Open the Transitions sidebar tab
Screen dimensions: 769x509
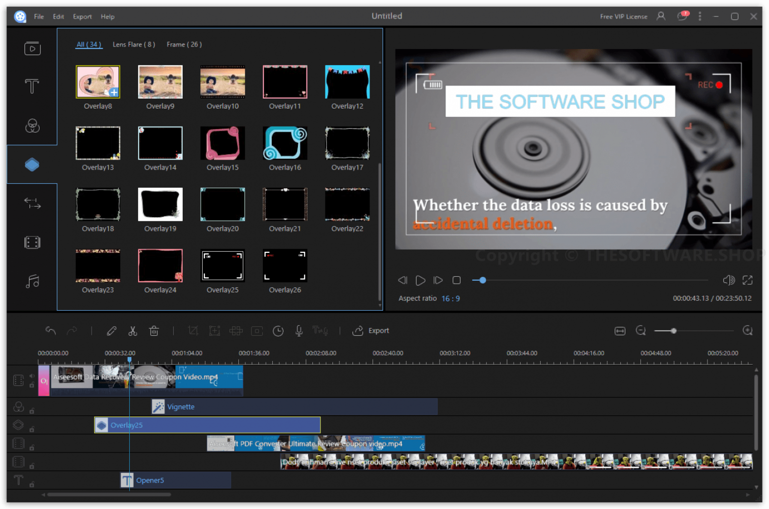click(32, 203)
